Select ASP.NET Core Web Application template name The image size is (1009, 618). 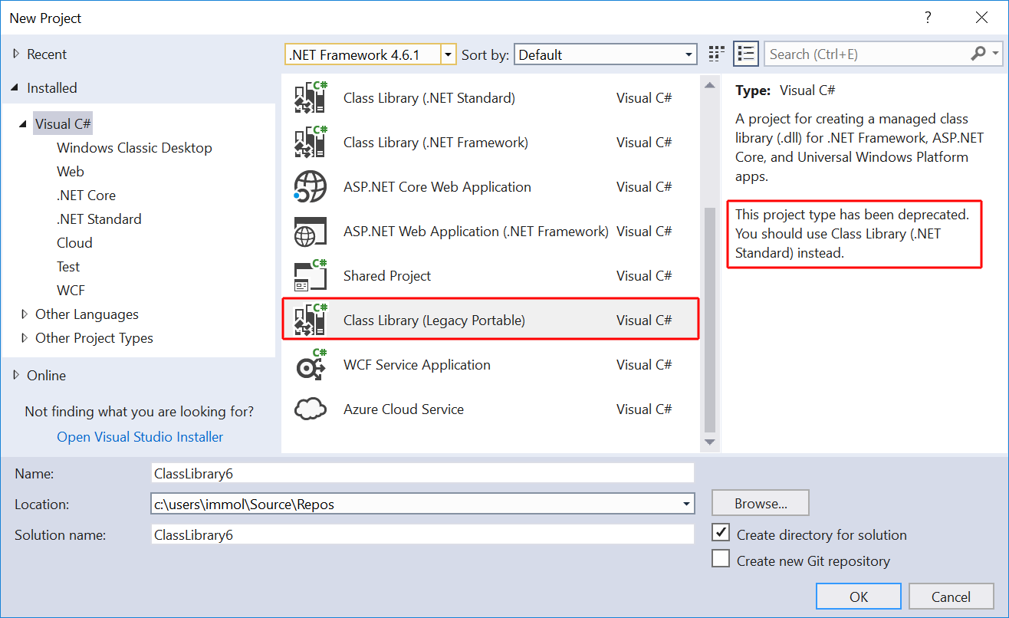(437, 186)
